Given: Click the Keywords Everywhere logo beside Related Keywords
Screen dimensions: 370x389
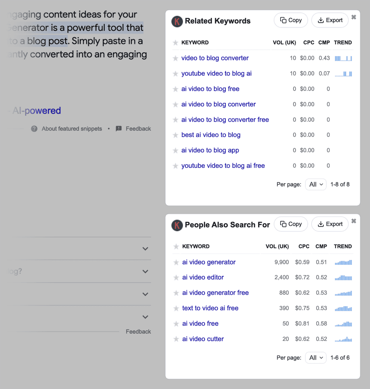Looking at the screenshot, I should (177, 21).
